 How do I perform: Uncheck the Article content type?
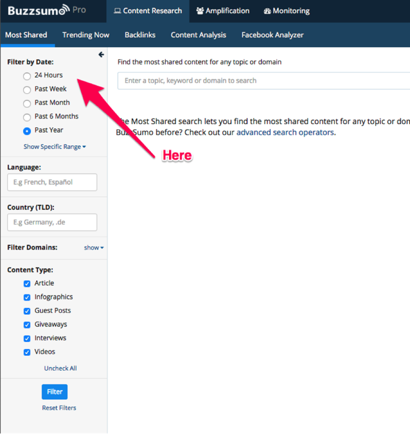click(x=27, y=284)
